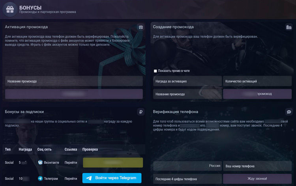This screenshot has height=186, width=296.
Task: Enable the 'Показать промо в чате' checkbox
Action: 155,71
